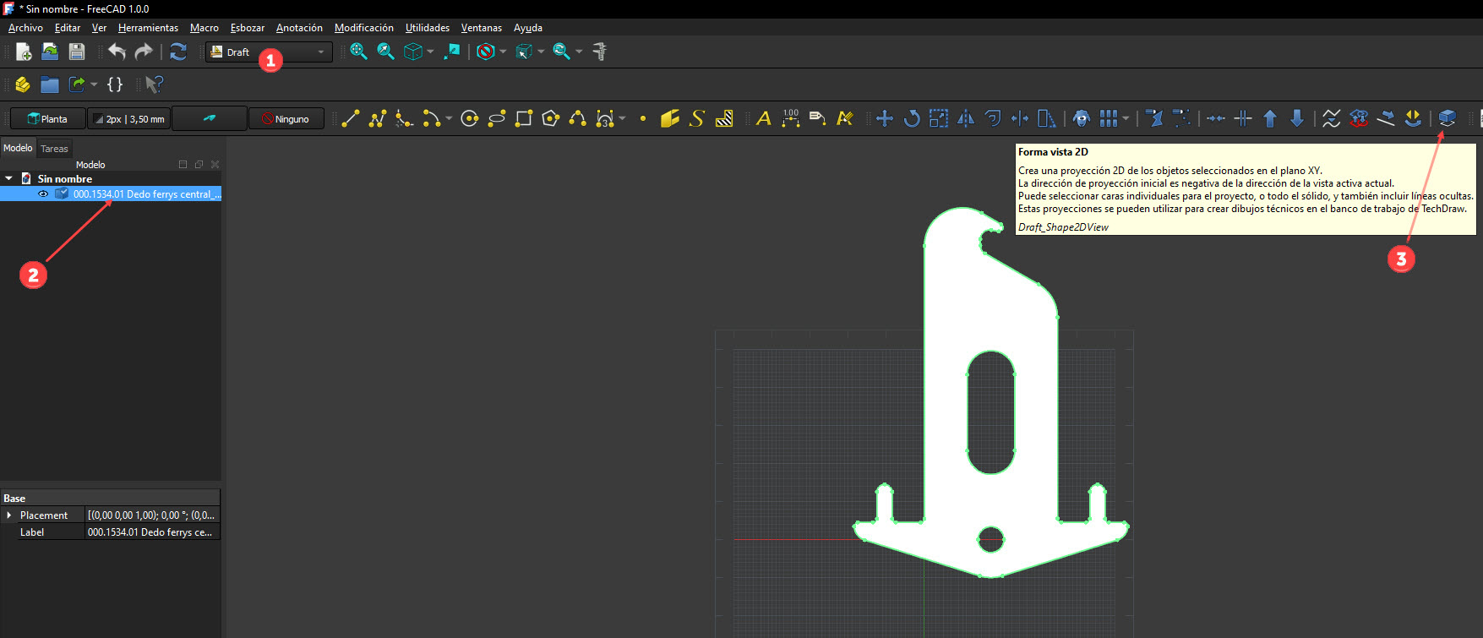1483x638 pixels.
Task: Click the Redo arrow icon
Action: click(x=144, y=52)
